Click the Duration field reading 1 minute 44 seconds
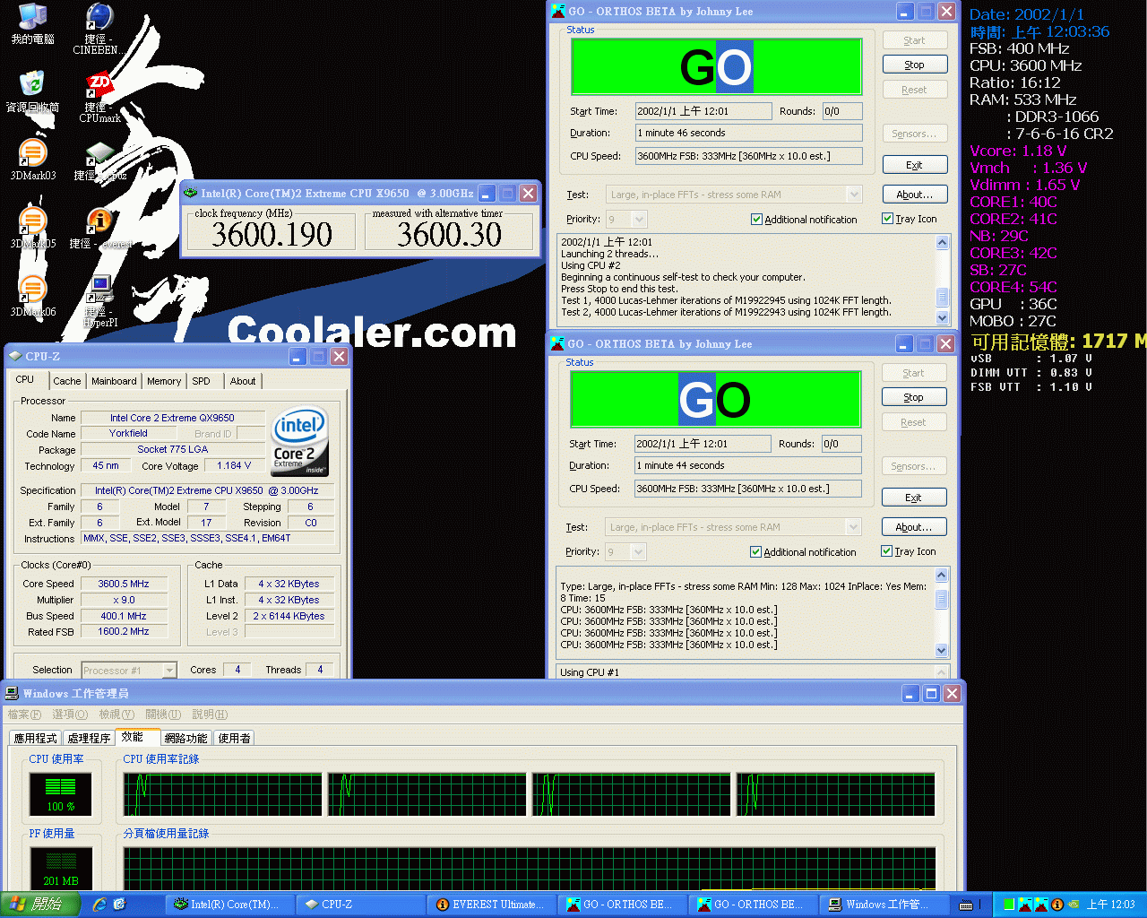The image size is (1147, 918). 748,465
